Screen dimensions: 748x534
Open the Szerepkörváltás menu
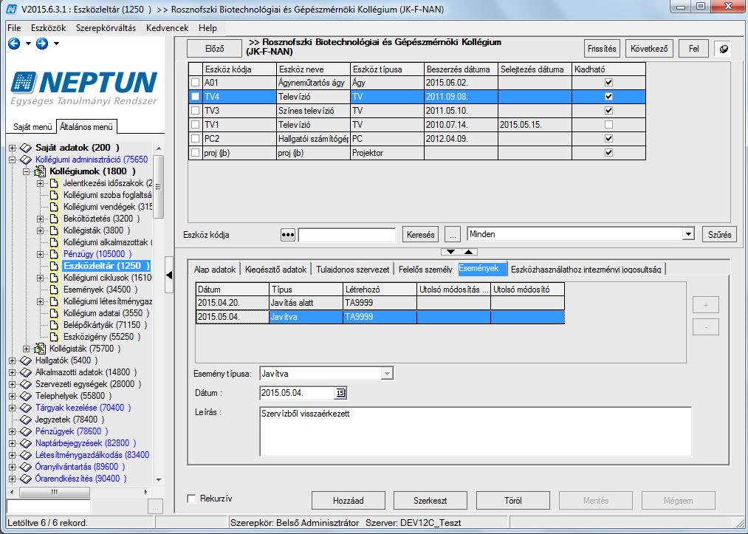tap(106, 28)
